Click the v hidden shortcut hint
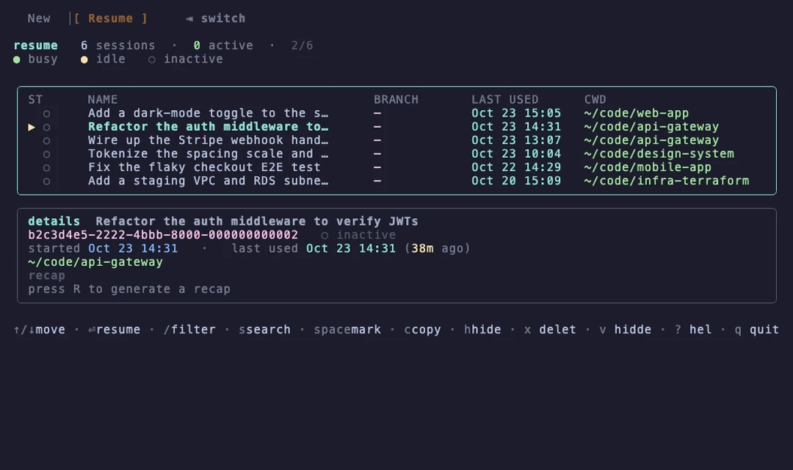 tap(625, 330)
